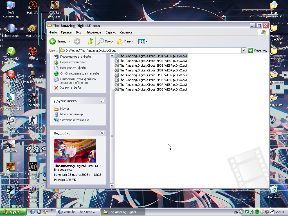This screenshot has width=288, height=216.
Task: Click Переименовать файл task link
Action: tap(75, 57)
